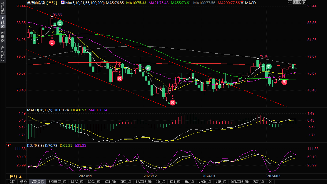The width and height of the screenshot is (327, 184).
Task: Click the MACD(26,12,9) indicator label
Action: pyautogui.click(x=39, y=110)
